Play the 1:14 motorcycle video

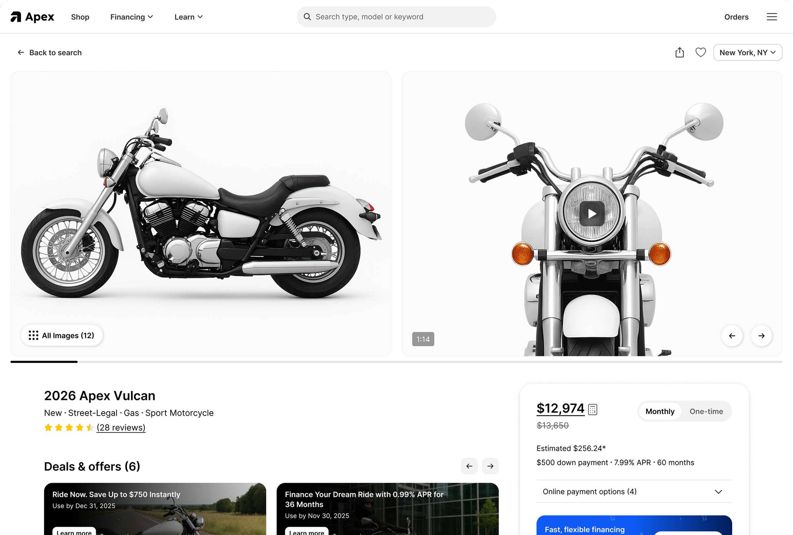(x=592, y=214)
